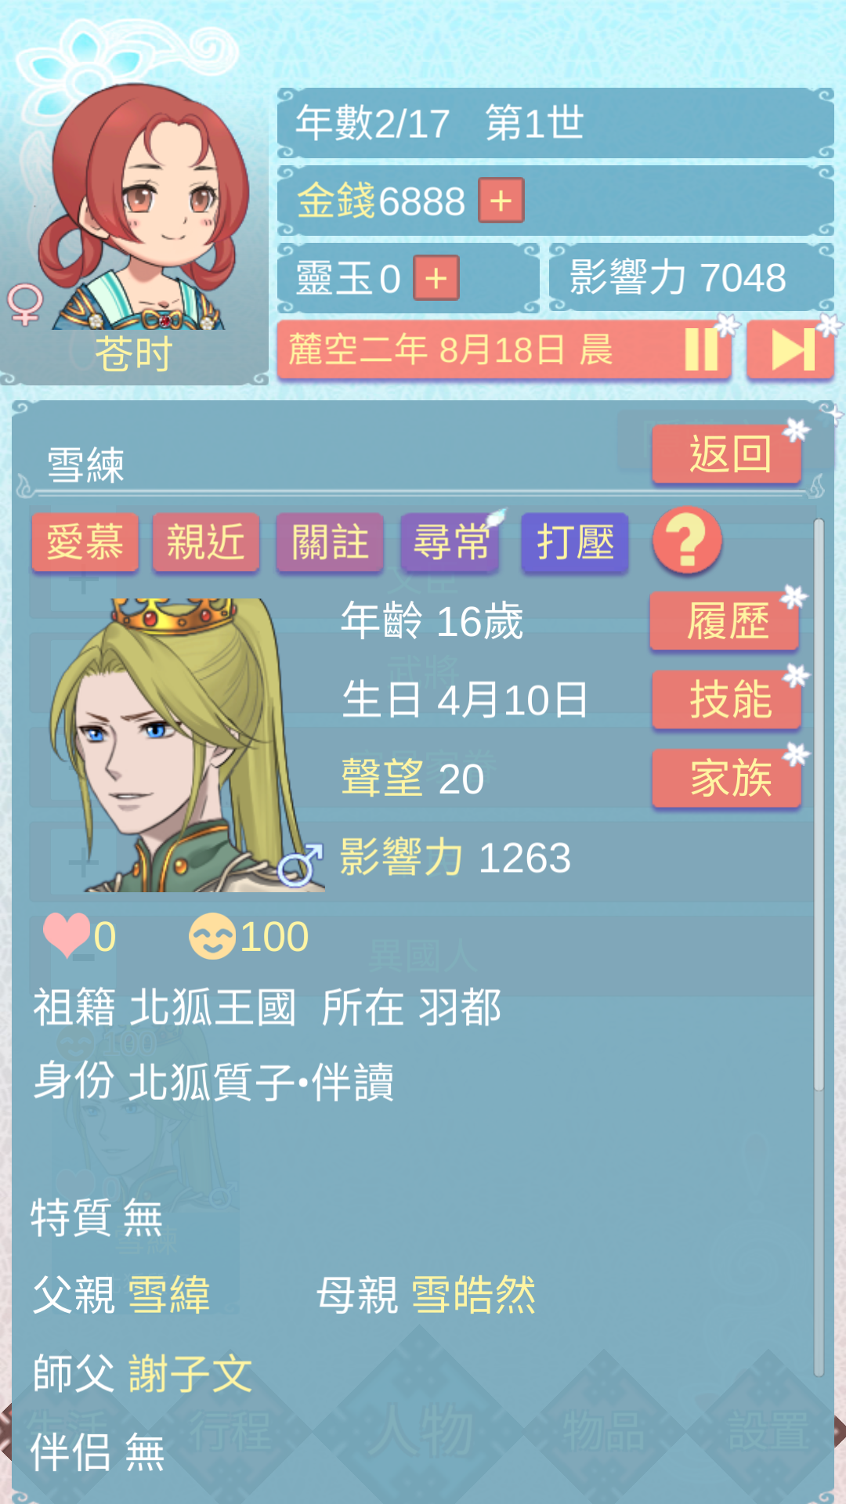View 技能 skills of 雪練

(x=728, y=700)
